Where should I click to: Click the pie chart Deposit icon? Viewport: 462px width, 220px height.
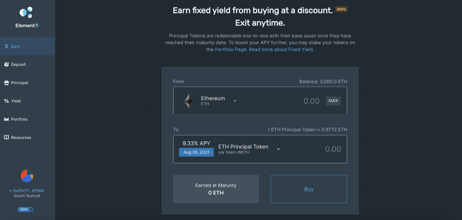pos(6,64)
